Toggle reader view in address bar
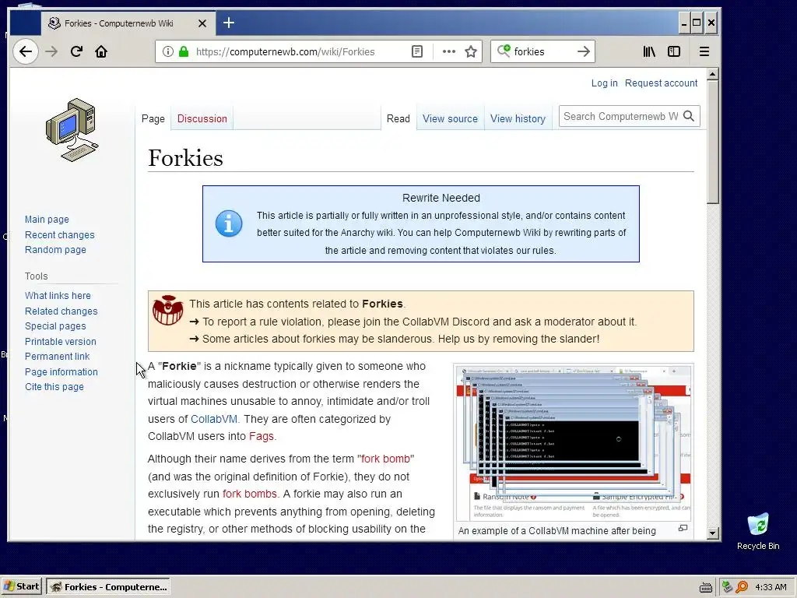 pos(417,51)
